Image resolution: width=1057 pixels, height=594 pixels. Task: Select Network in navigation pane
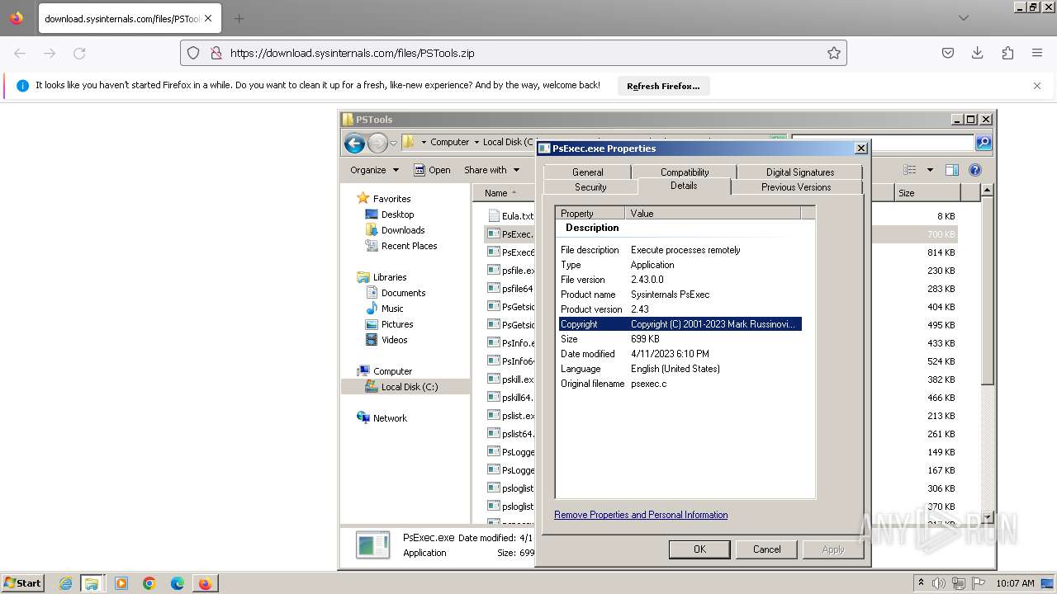point(390,418)
